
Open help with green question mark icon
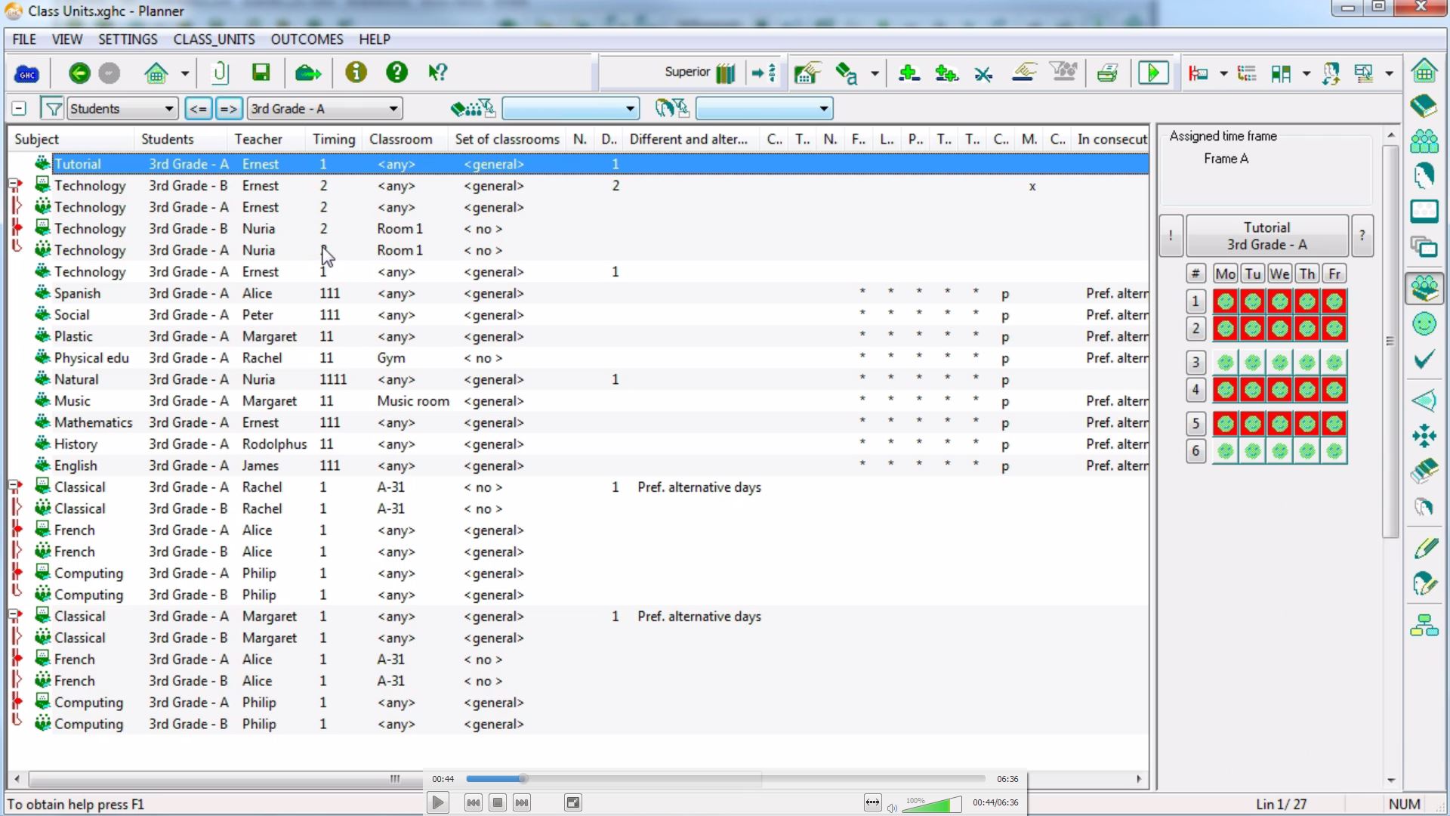[396, 73]
